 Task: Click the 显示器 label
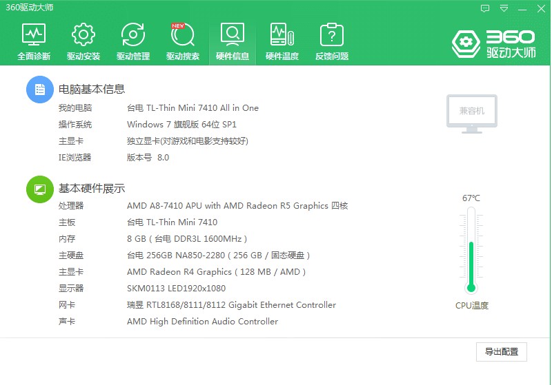(71, 289)
